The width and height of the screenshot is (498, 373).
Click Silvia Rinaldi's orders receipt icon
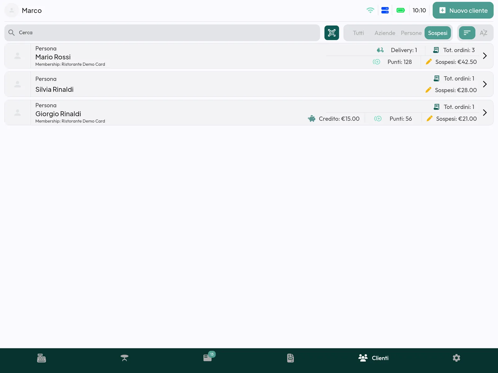pos(437,78)
